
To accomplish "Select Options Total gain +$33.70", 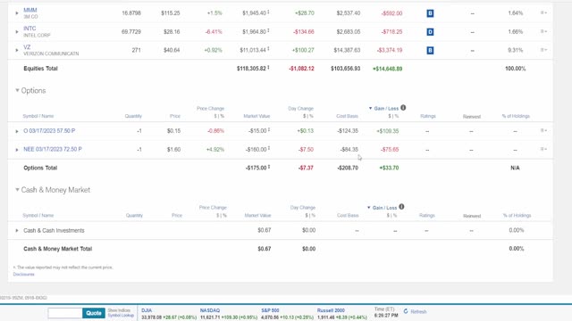I will (x=389, y=168).
